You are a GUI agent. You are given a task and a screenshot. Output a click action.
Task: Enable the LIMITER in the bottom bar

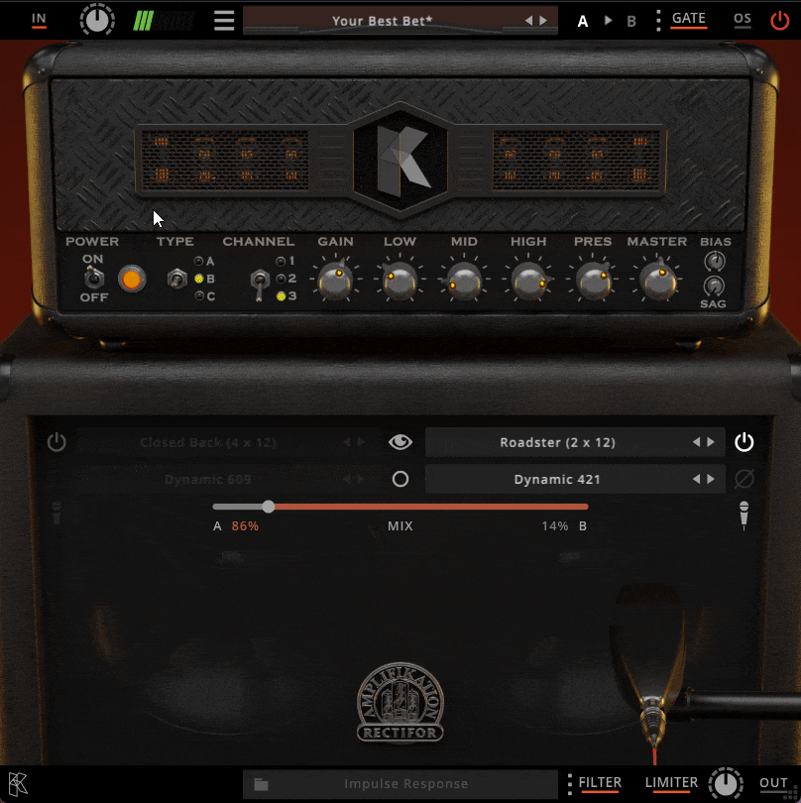671,782
